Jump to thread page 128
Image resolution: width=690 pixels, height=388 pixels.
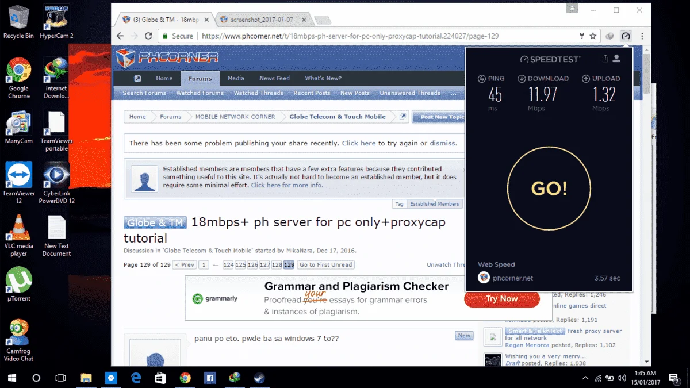(x=277, y=265)
